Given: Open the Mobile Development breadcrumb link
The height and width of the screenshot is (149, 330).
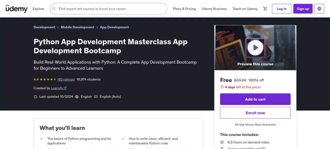Looking at the screenshot, I should click(78, 27).
